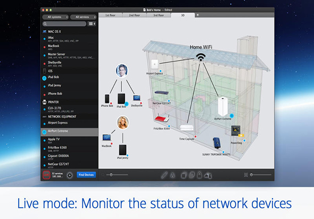
Task: Click the sidebar search field
Action: (x=64, y=24)
